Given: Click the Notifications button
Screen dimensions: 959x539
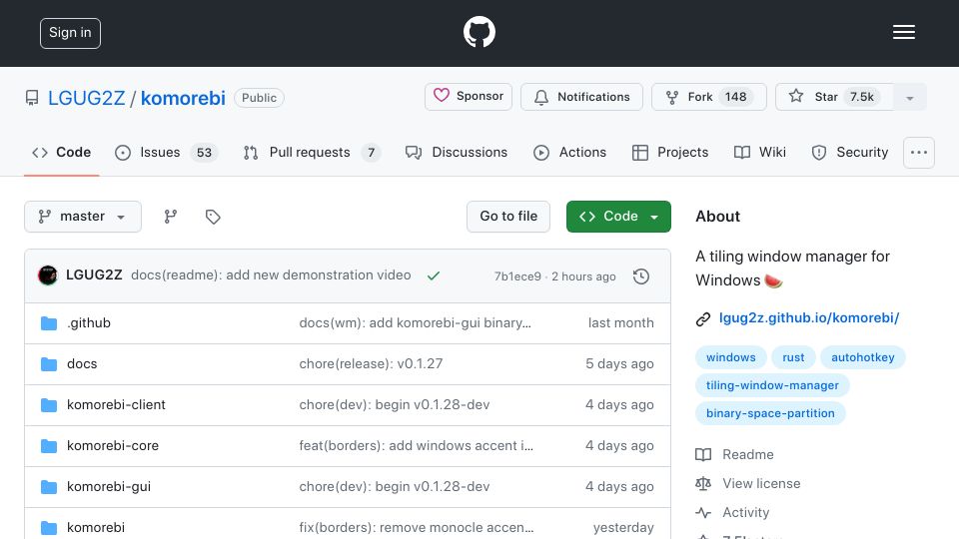Looking at the screenshot, I should click(x=581, y=97).
